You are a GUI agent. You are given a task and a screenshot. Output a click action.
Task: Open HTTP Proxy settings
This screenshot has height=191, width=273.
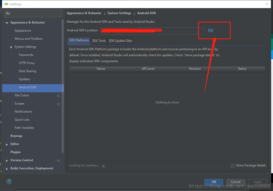(27, 63)
